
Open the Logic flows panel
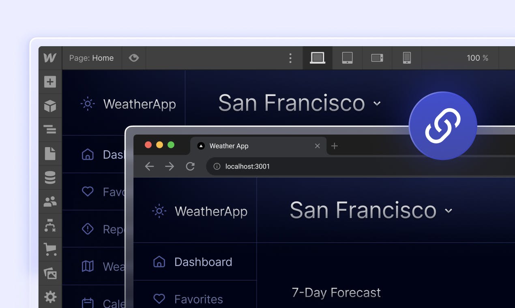point(50,225)
